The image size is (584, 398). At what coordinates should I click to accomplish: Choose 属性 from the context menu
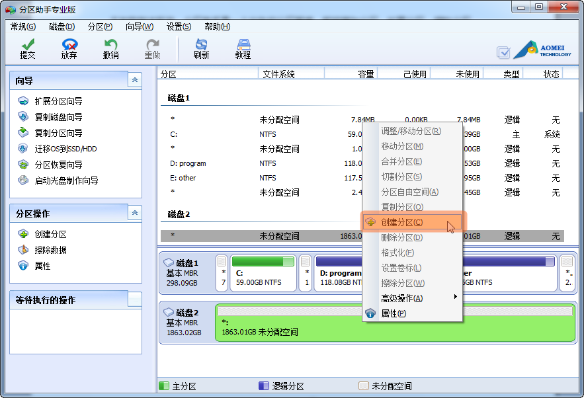point(394,313)
